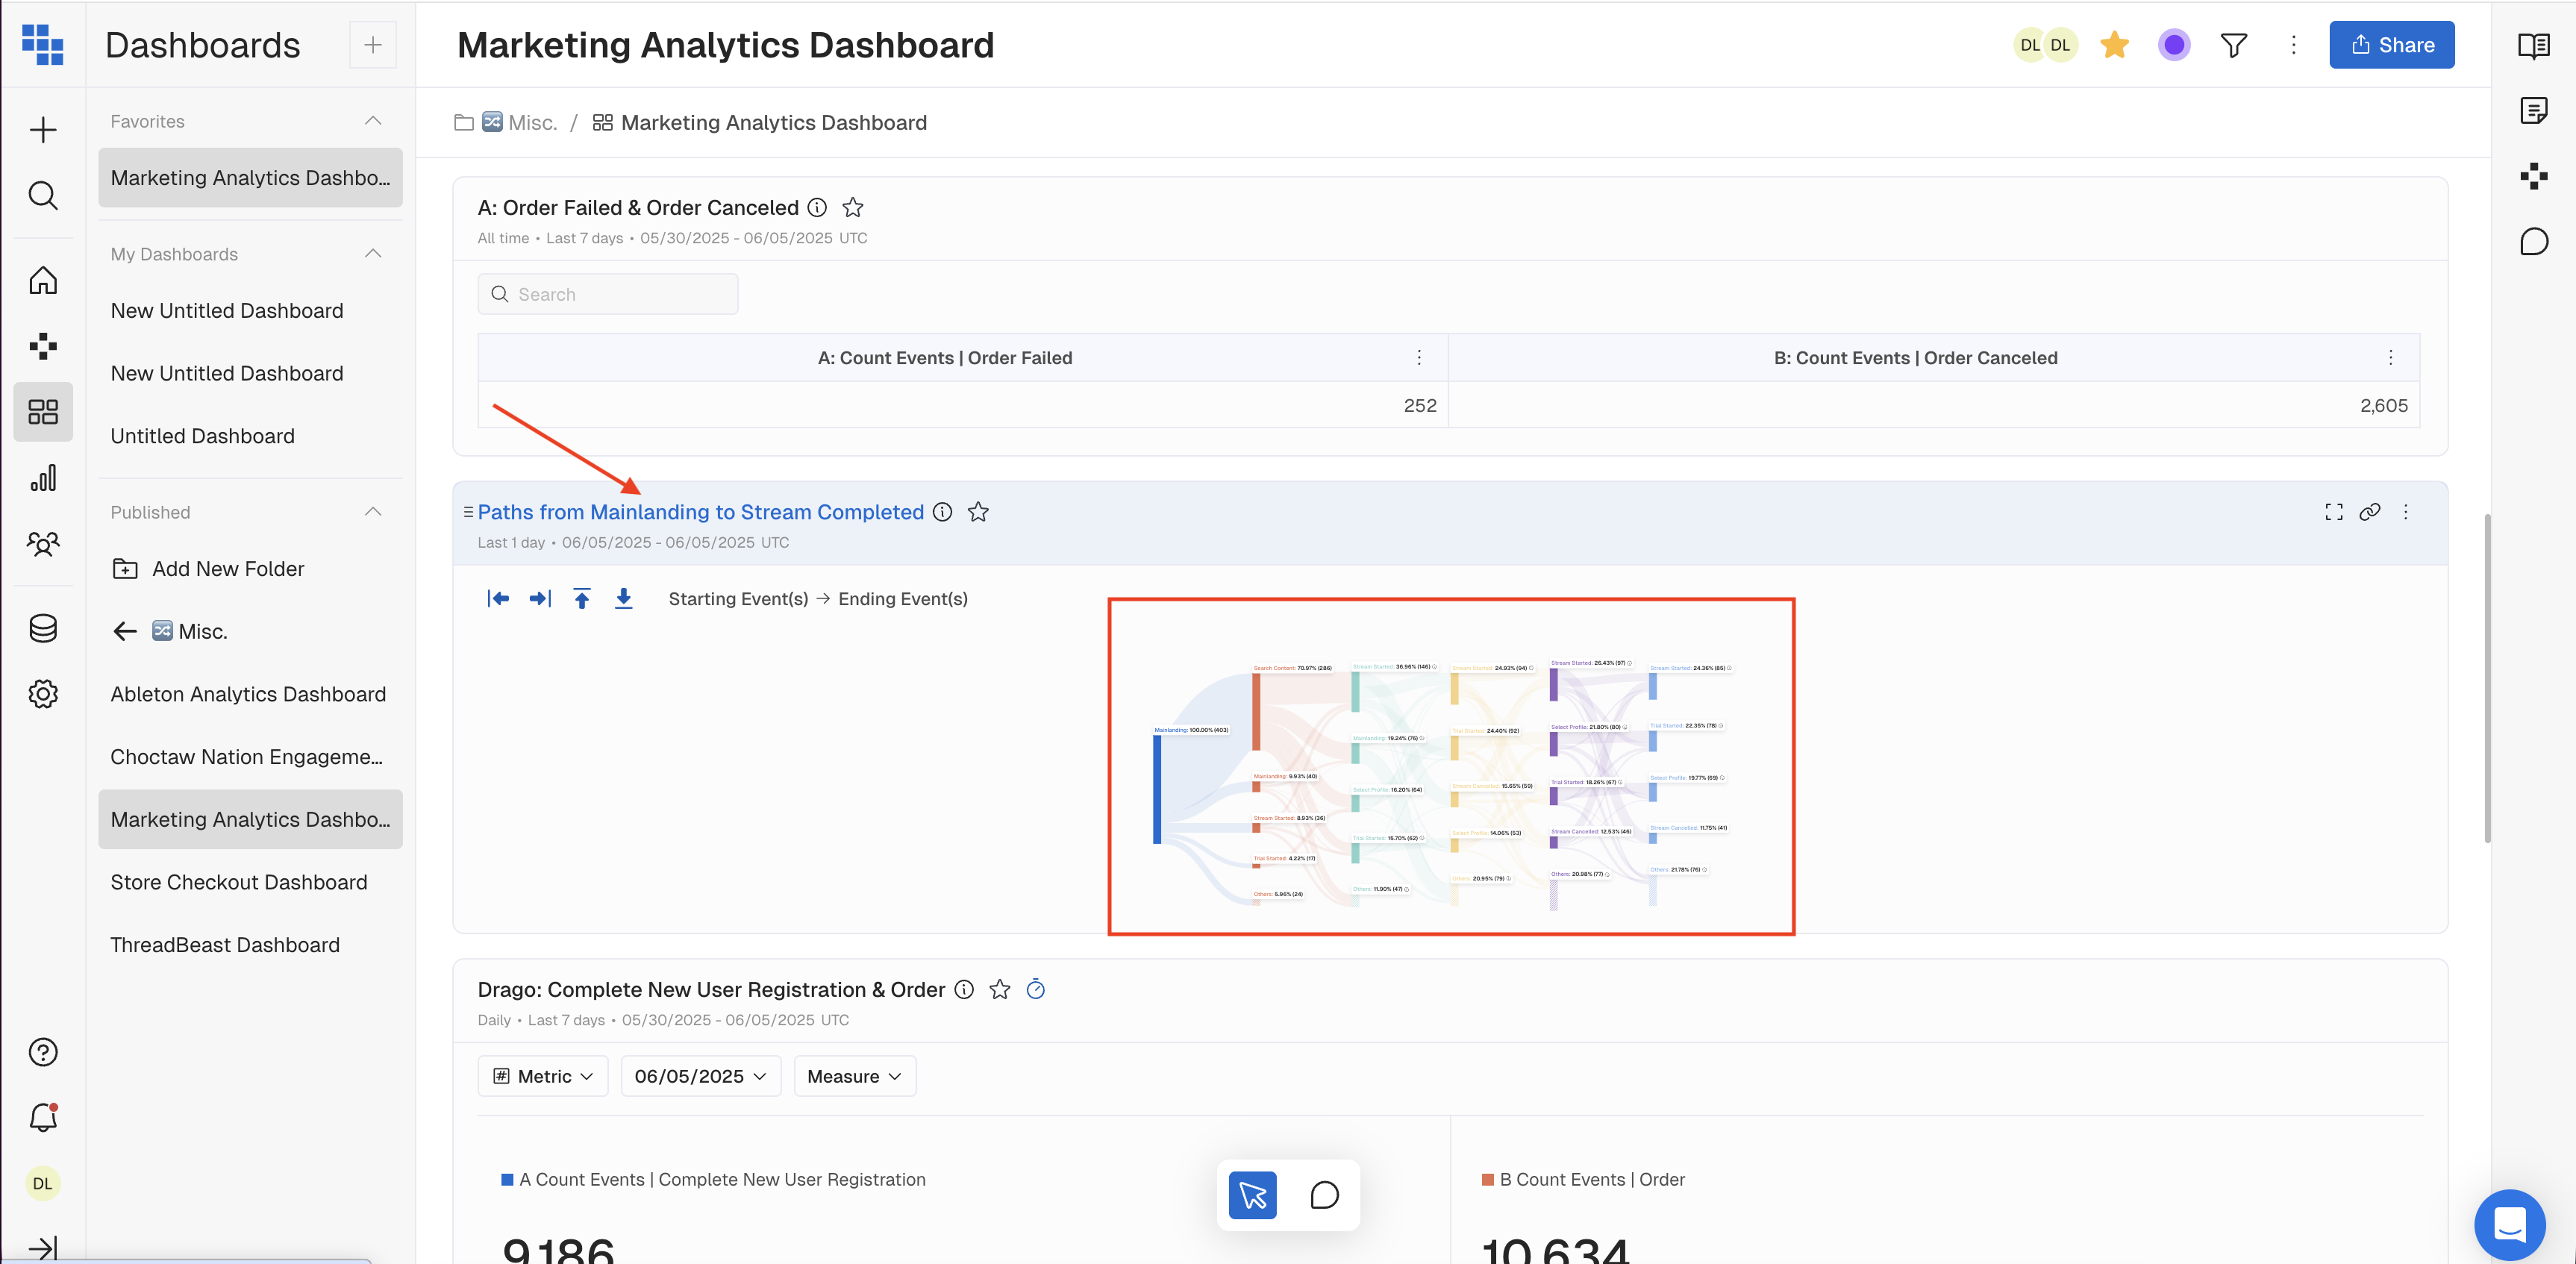Click the download arrow icon in Paths toolbar
This screenshot has width=2576, height=1264.
(623, 598)
